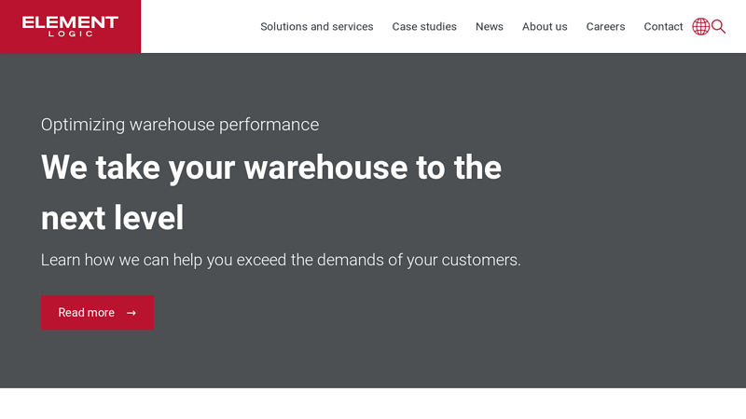
Task: Click text "Learn how we can help you exceed"
Action: 164,261
